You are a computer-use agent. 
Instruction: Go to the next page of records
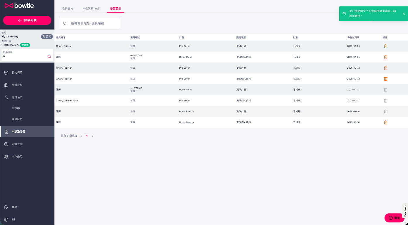pyautogui.click(x=93, y=136)
